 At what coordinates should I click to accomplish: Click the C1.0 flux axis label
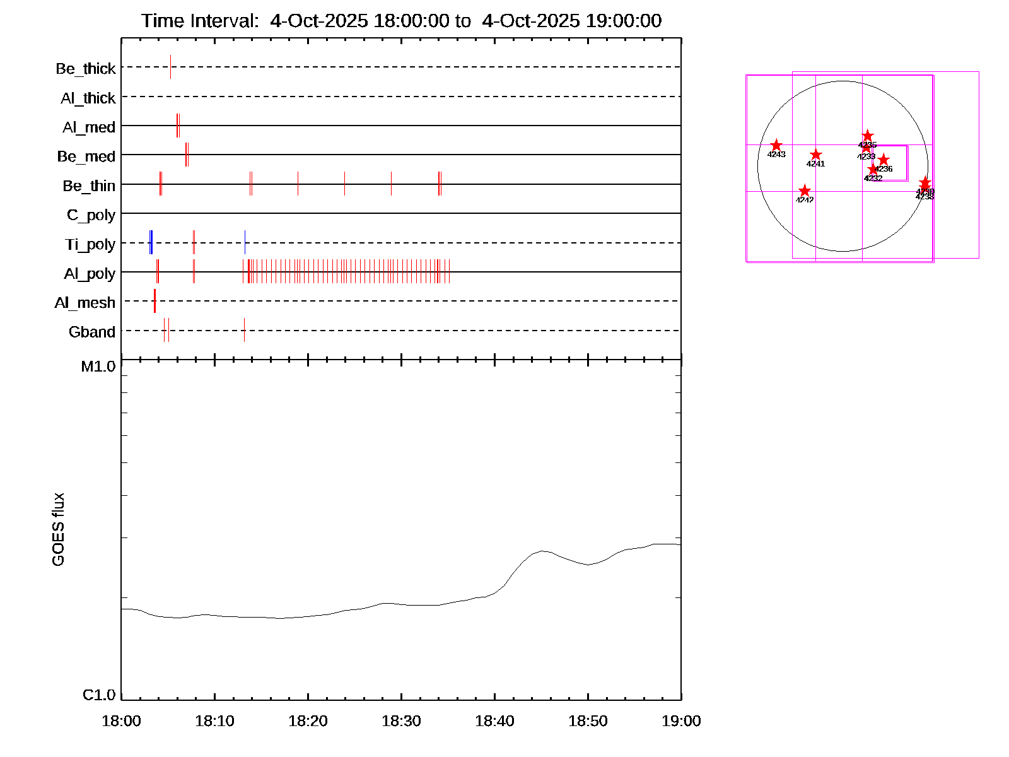coord(99,695)
